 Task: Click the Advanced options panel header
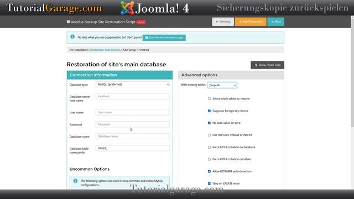pos(231,75)
